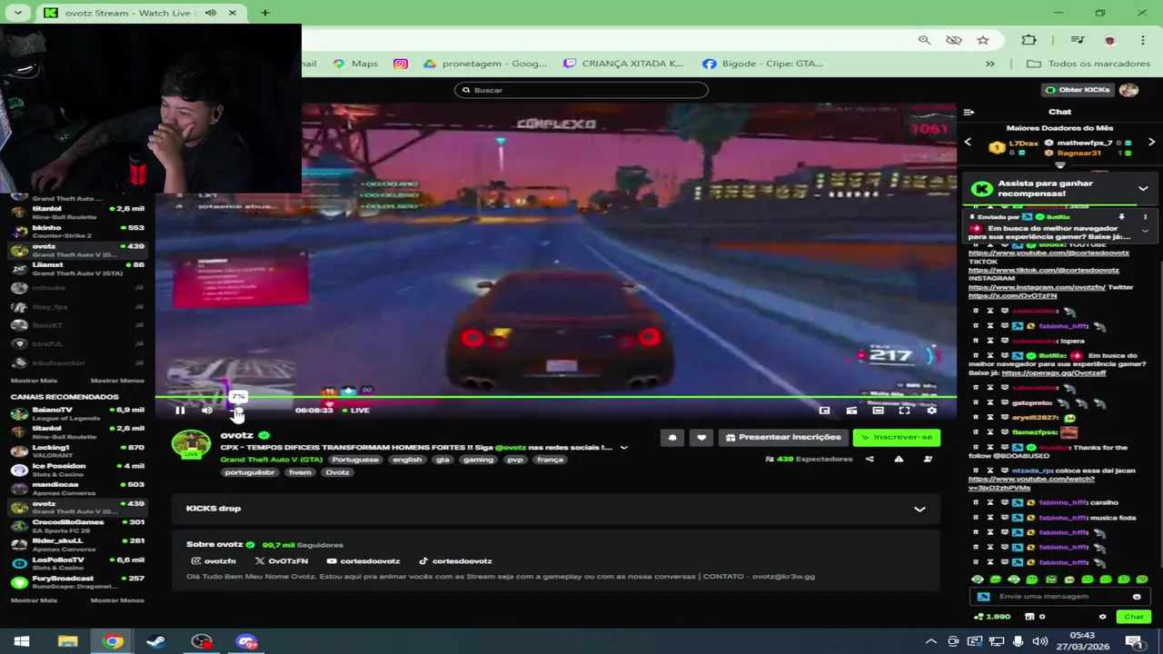Open ovotzfn Instagram link in Sobre
The image size is (1163, 654).
[x=214, y=561]
